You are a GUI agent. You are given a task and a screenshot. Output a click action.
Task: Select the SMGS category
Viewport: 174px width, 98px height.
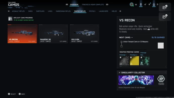coord(30,11)
